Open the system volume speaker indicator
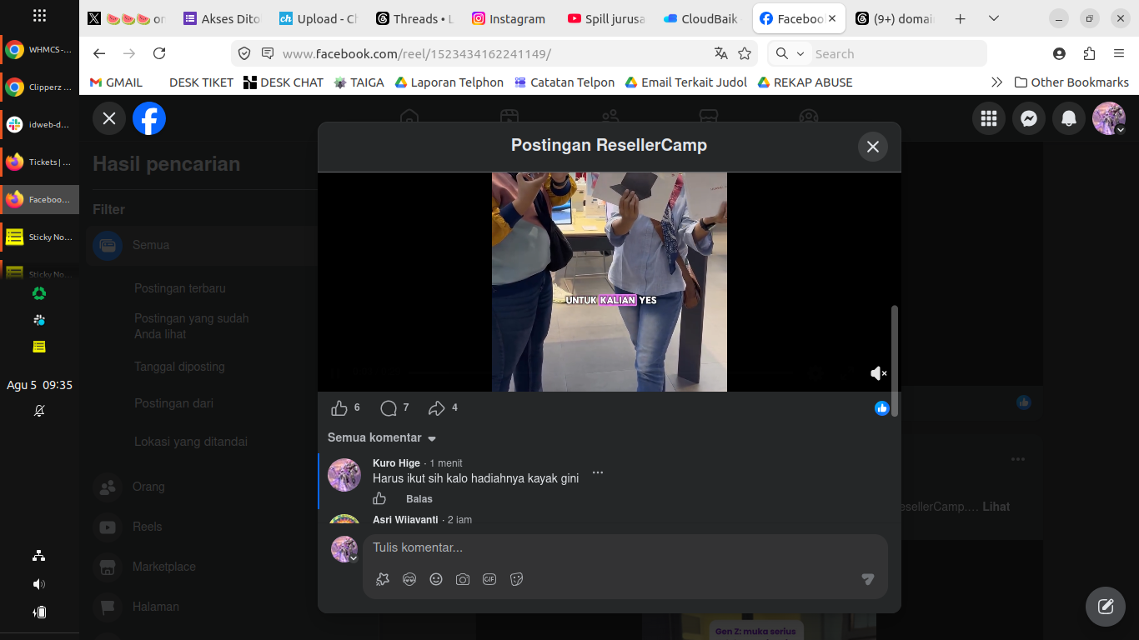The image size is (1139, 640). [39, 584]
